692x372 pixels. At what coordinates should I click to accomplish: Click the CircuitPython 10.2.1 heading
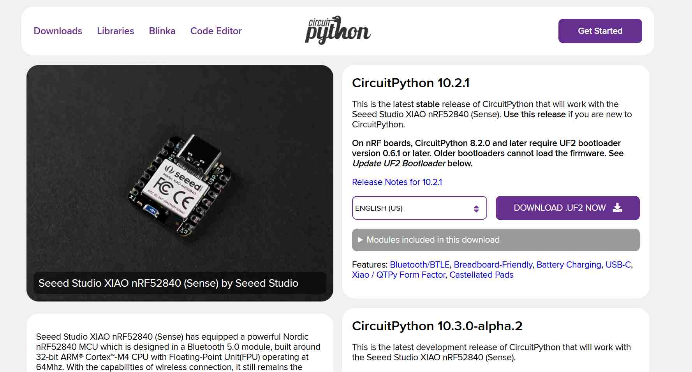click(x=410, y=83)
